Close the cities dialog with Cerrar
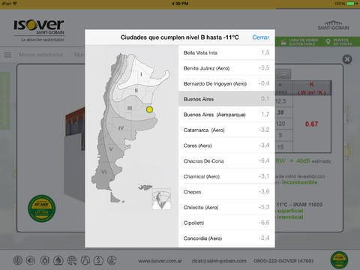This screenshot has height=270, width=360. click(x=260, y=37)
